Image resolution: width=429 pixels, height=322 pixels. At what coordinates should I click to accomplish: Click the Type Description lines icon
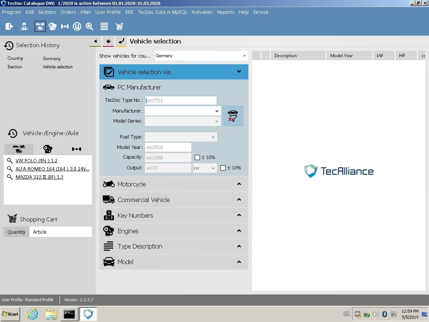[x=108, y=246]
